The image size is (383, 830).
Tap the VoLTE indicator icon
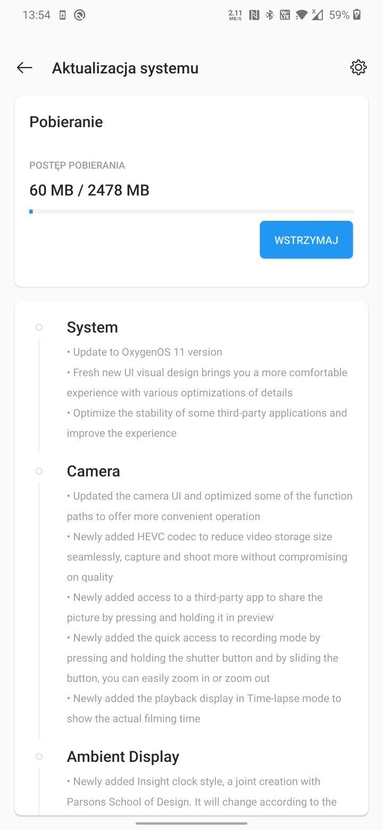[x=285, y=15]
